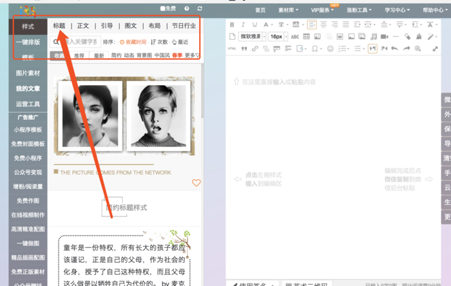Insert a horizontal divider line
The image size is (451, 286).
click(x=396, y=37)
